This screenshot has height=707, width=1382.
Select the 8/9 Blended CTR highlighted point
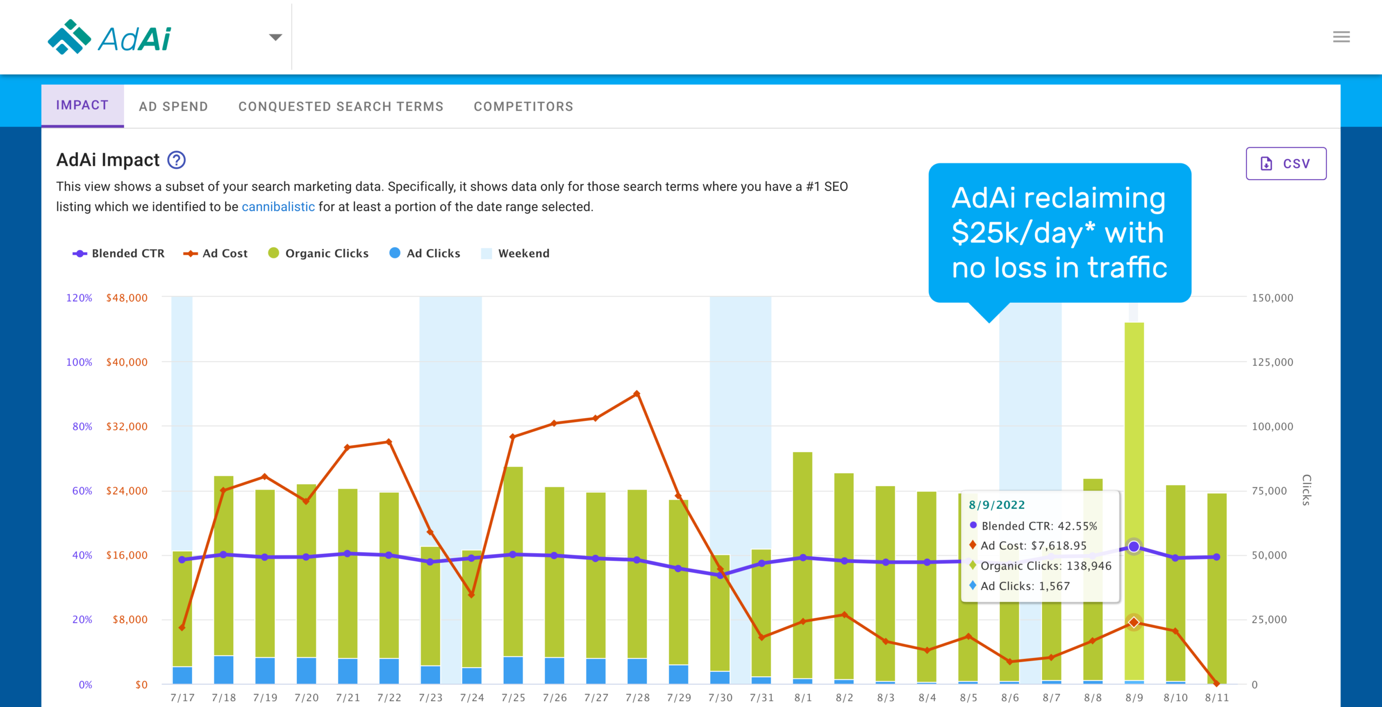tap(1134, 547)
